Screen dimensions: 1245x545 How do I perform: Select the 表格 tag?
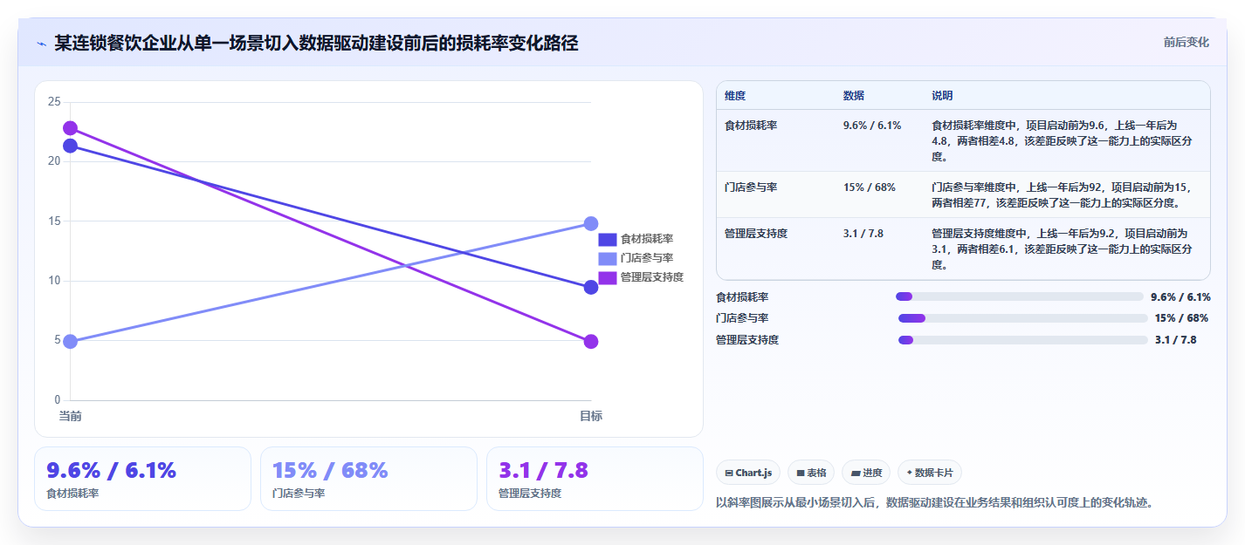point(811,473)
